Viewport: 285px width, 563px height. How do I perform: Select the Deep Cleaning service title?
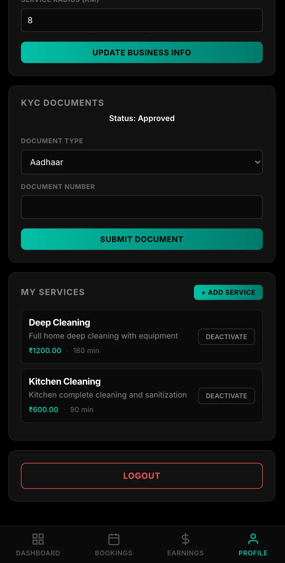point(60,323)
